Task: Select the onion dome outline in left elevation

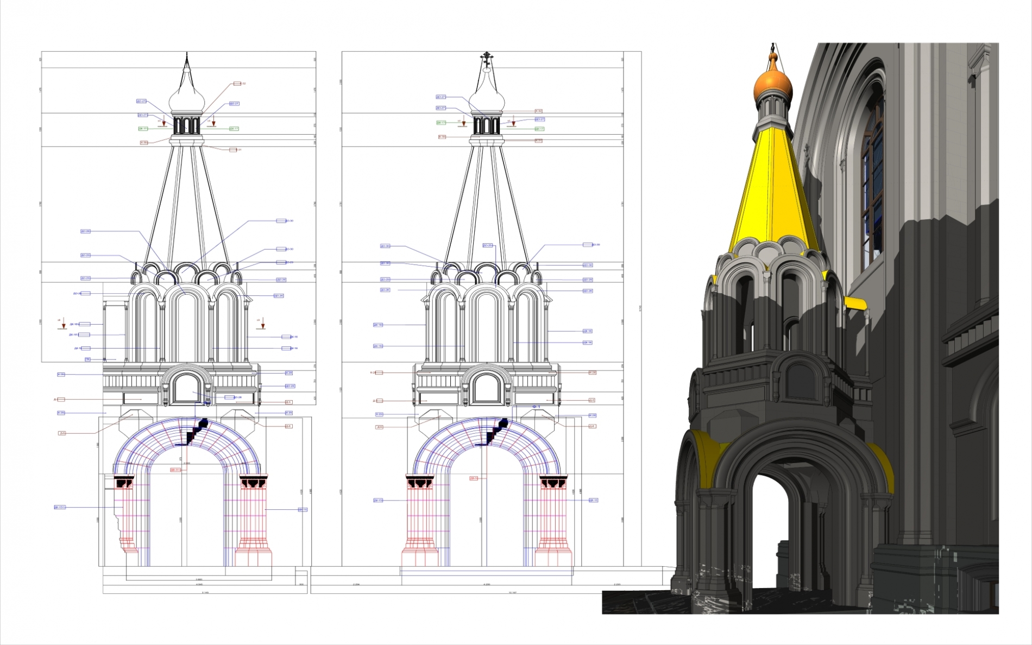Action: [x=187, y=98]
